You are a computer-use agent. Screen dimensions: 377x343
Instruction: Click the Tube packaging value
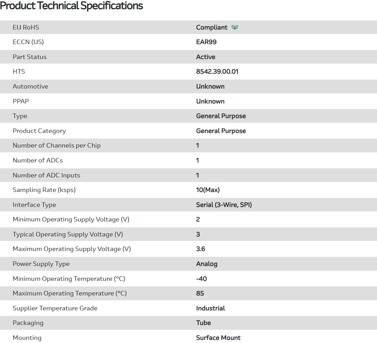203,323
